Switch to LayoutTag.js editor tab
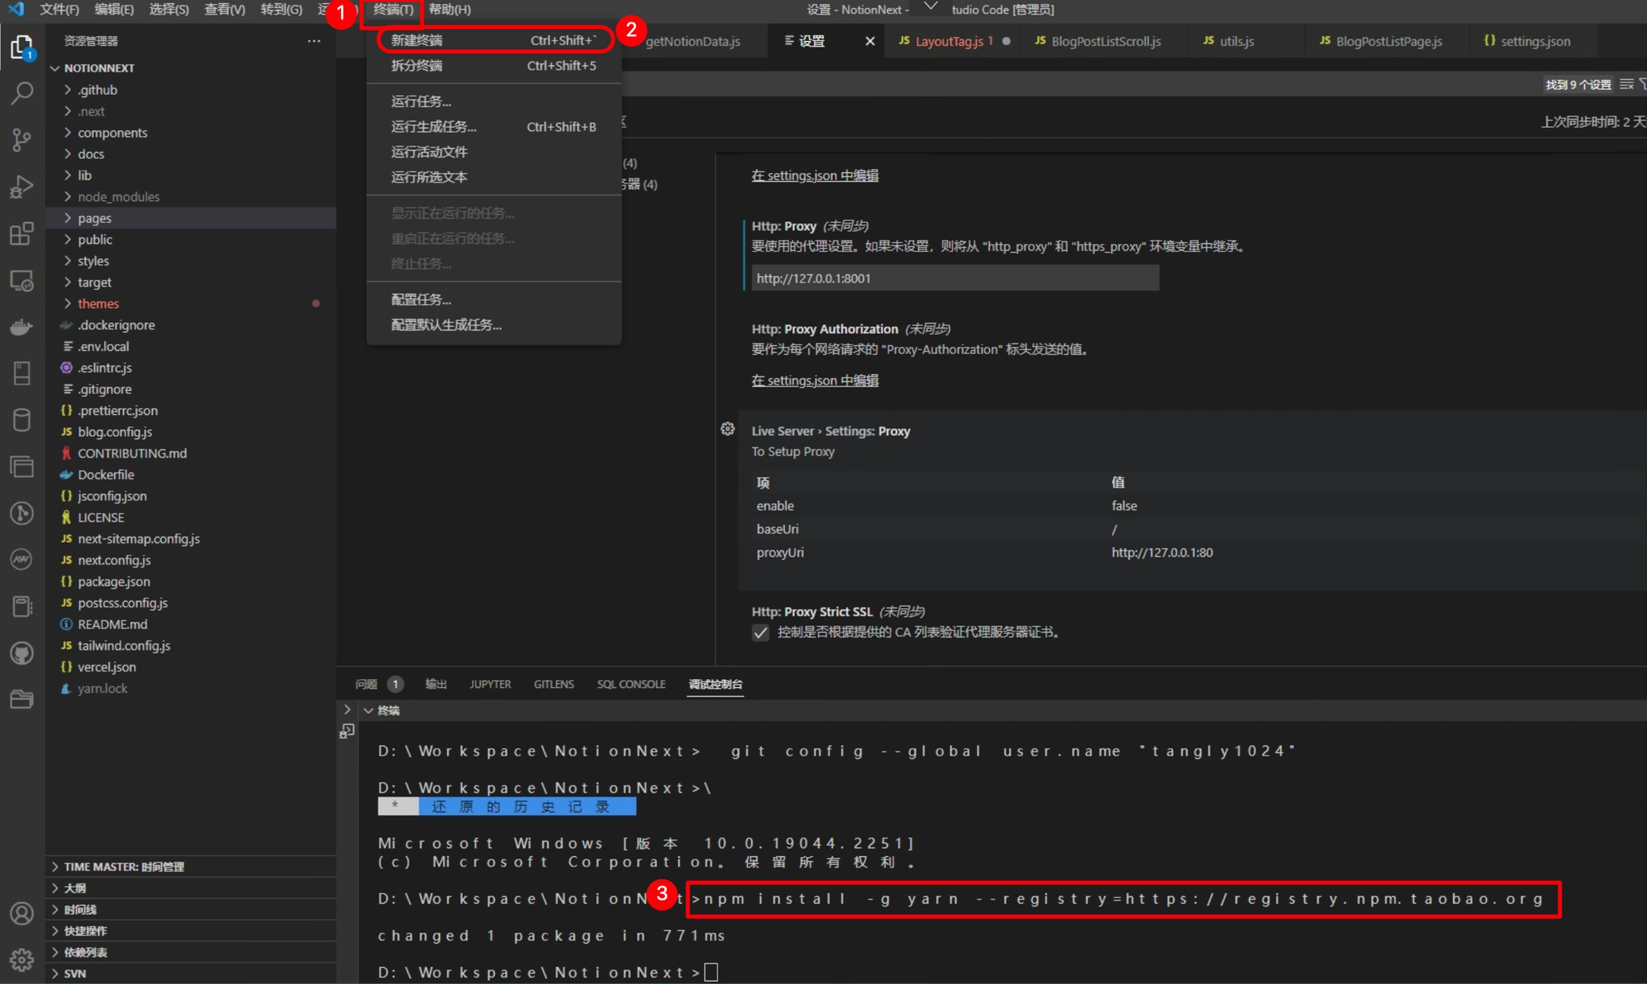The height and width of the screenshot is (984, 1647). coord(953,41)
